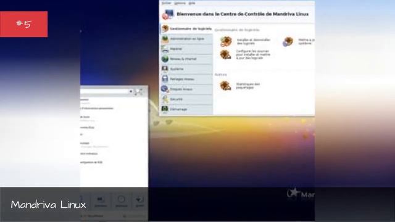Open Statistiques des paquetages icon

coord(225,86)
